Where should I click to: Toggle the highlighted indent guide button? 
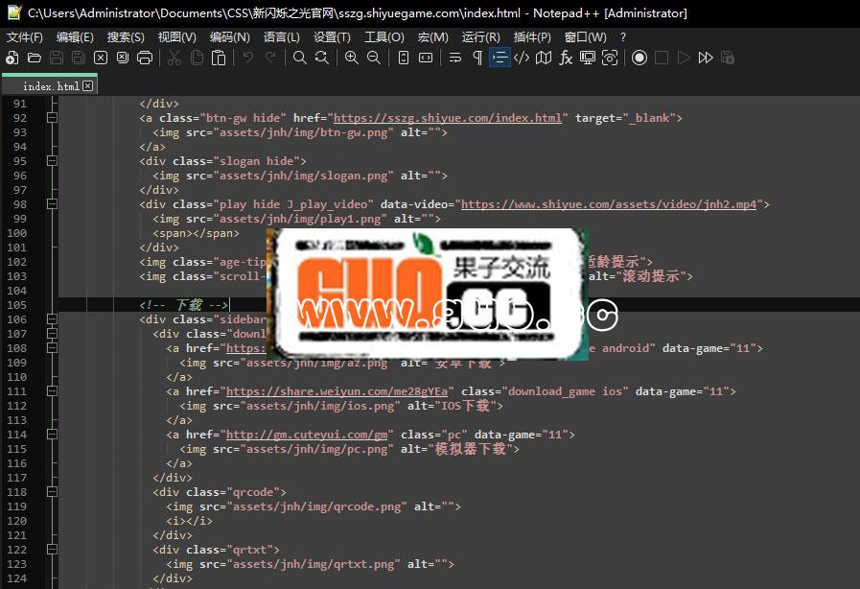point(500,58)
